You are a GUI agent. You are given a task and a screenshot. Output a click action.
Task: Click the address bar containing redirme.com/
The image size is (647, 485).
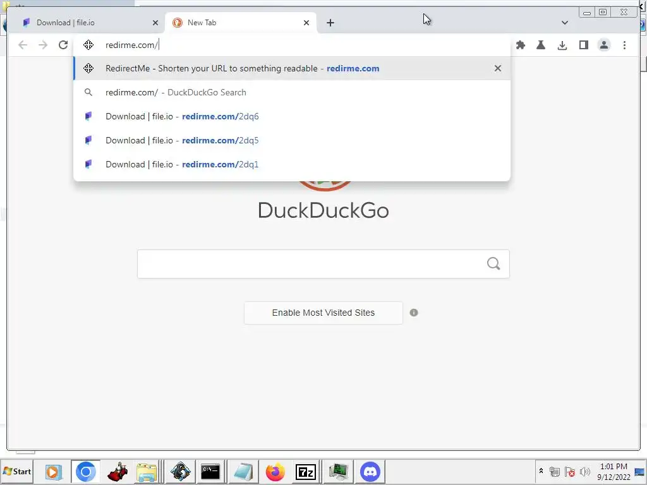(292, 45)
